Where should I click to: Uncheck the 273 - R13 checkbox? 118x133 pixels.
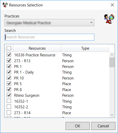9,61
